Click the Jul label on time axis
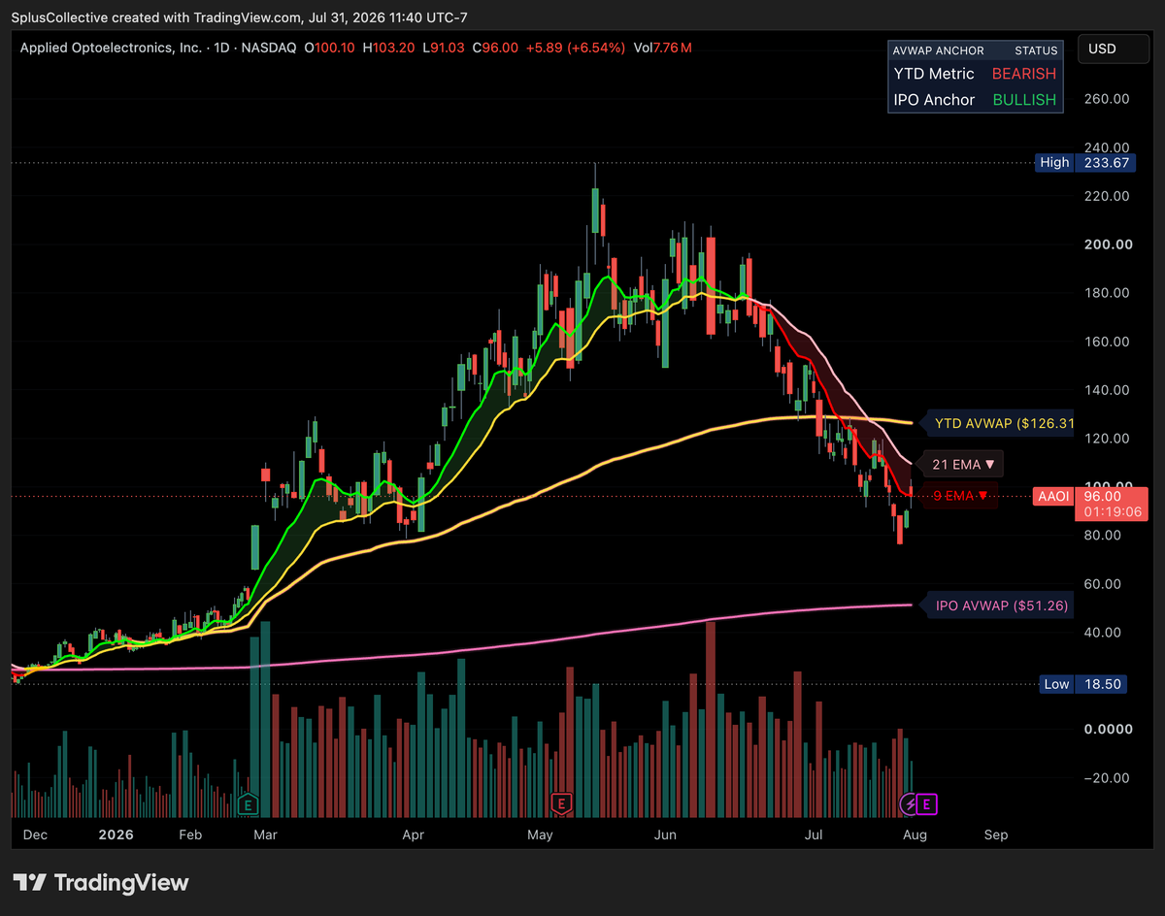1165x916 pixels. (x=813, y=834)
